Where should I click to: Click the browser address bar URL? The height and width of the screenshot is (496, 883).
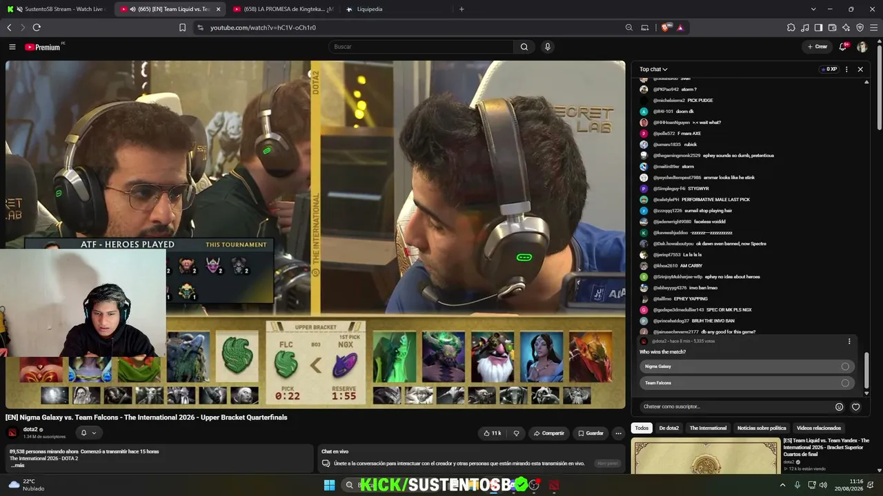(263, 28)
